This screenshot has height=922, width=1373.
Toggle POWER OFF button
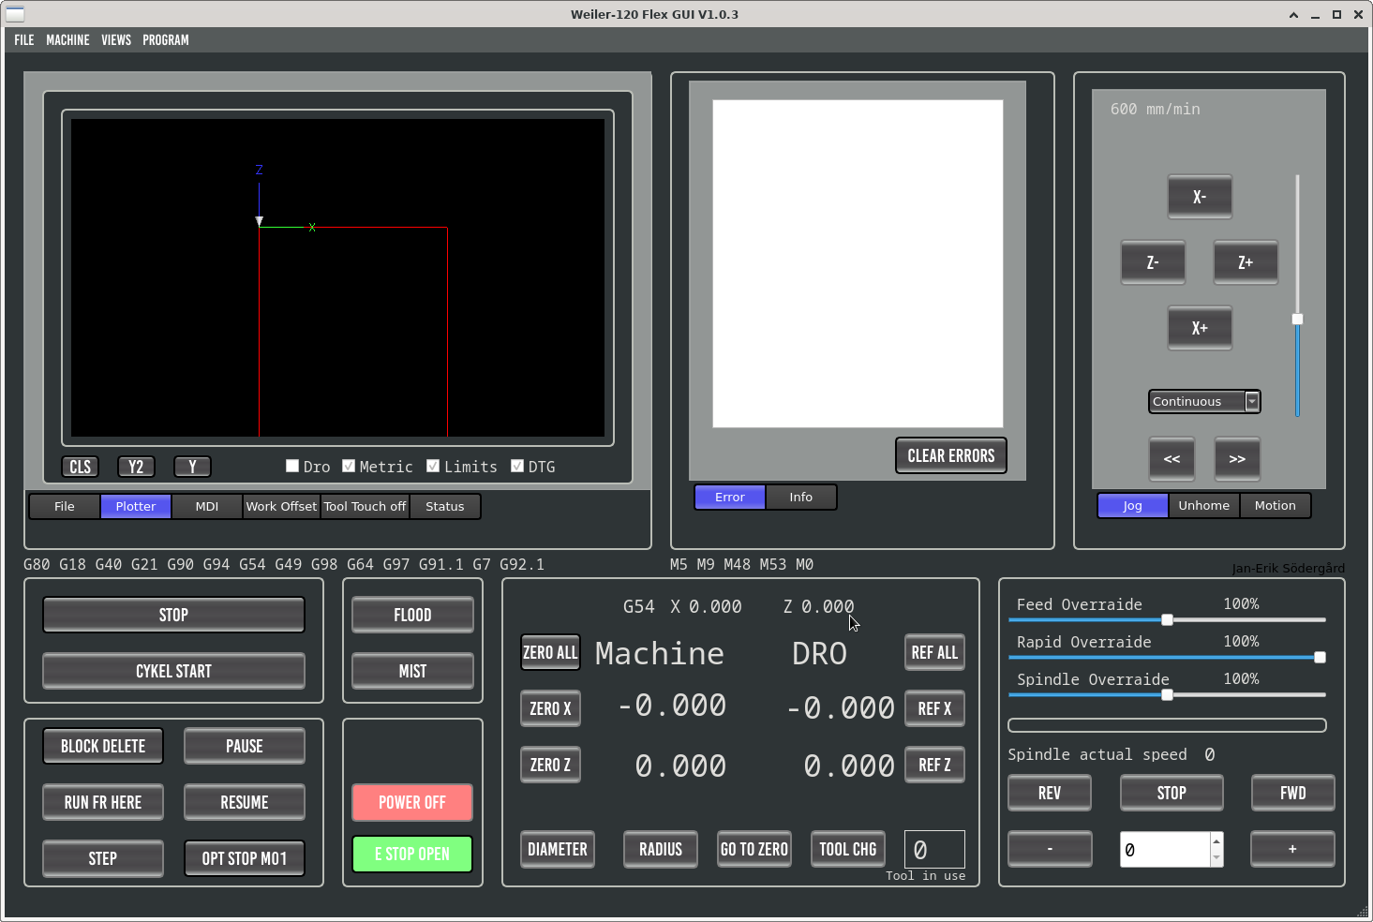412,802
